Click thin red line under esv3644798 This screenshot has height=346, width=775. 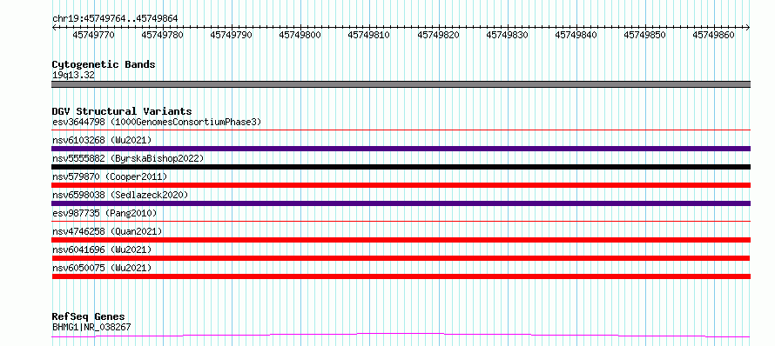pyautogui.click(x=401, y=130)
